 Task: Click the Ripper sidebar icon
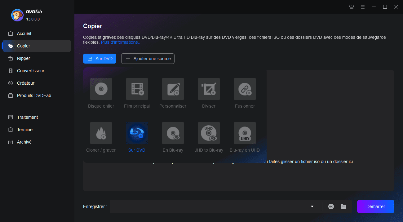pos(11,58)
